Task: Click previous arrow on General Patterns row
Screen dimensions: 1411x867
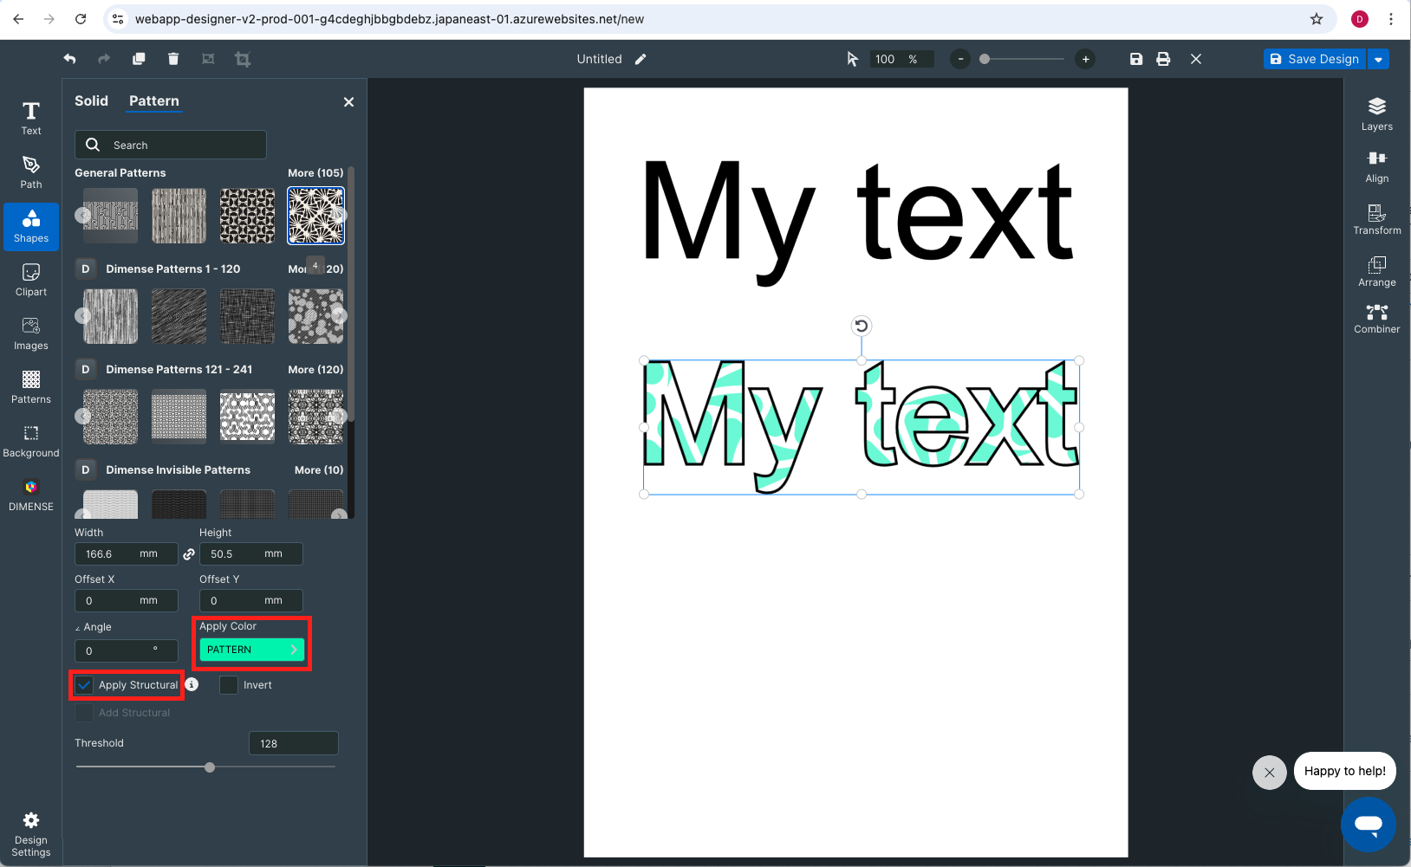Action: point(83,216)
